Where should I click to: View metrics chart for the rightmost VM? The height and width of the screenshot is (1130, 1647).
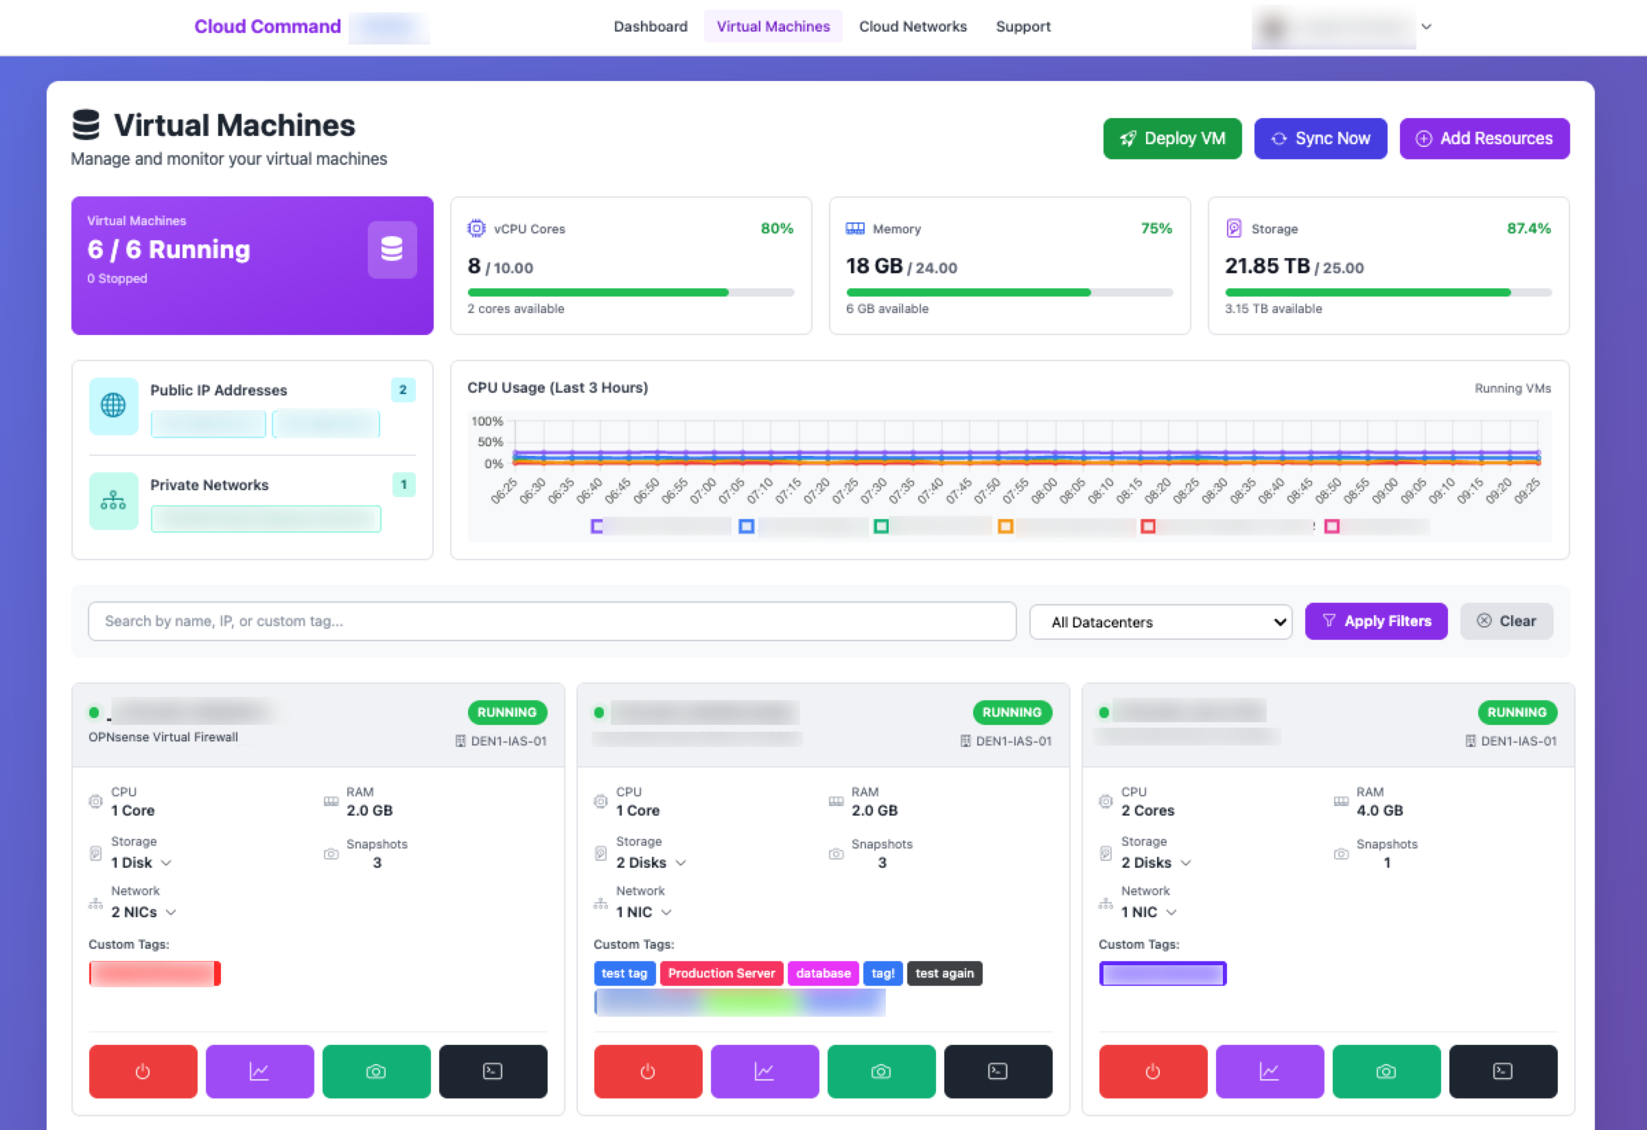click(x=1269, y=1071)
